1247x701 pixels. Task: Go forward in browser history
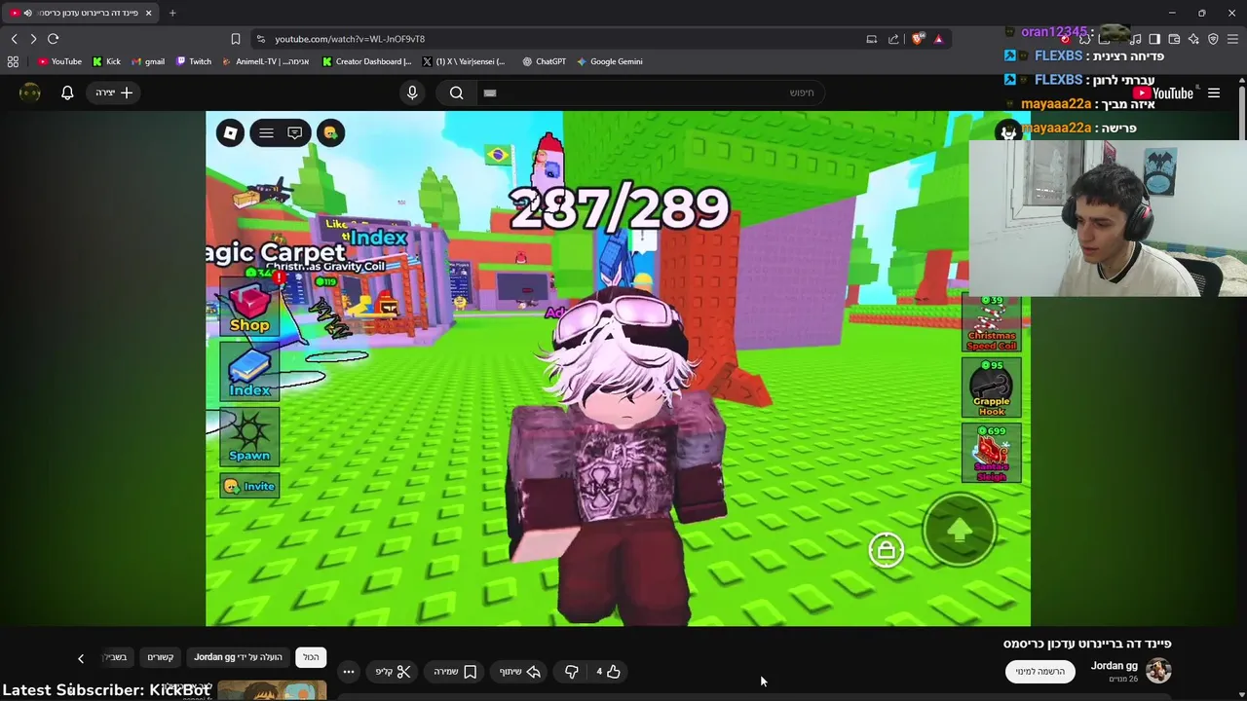[x=33, y=39]
